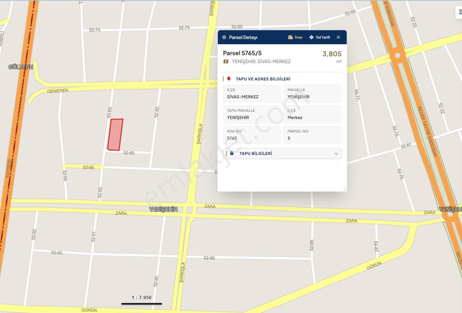The image size is (462, 313).
Task: Select the PARSEL NO 5 field
Action: tap(312, 135)
